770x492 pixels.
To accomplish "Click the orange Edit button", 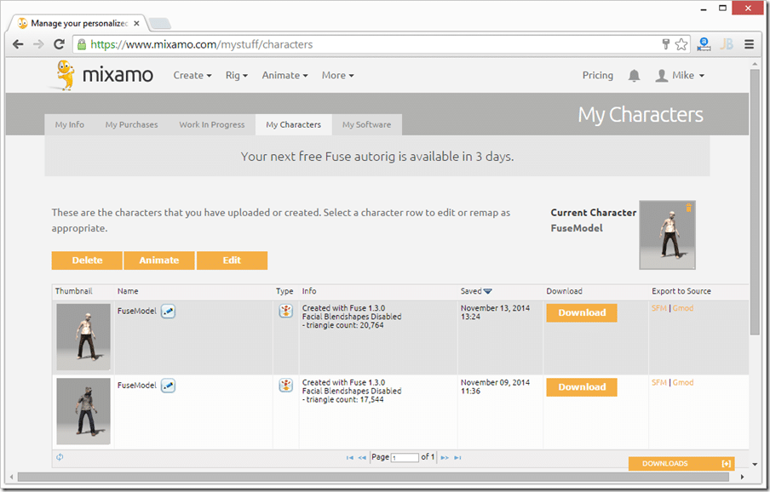I will (232, 260).
